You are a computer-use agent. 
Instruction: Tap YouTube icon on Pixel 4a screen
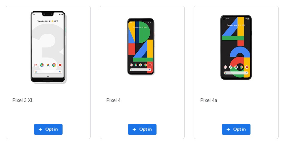tap(247, 67)
